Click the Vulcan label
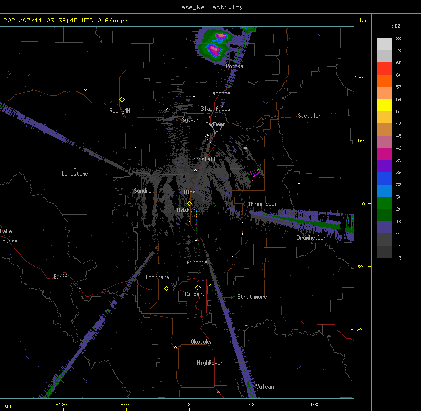 [265, 387]
